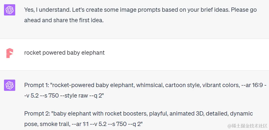Click the ChatGPT avatar next to Prompt 1
This screenshot has height=130, width=269.
click(10, 85)
